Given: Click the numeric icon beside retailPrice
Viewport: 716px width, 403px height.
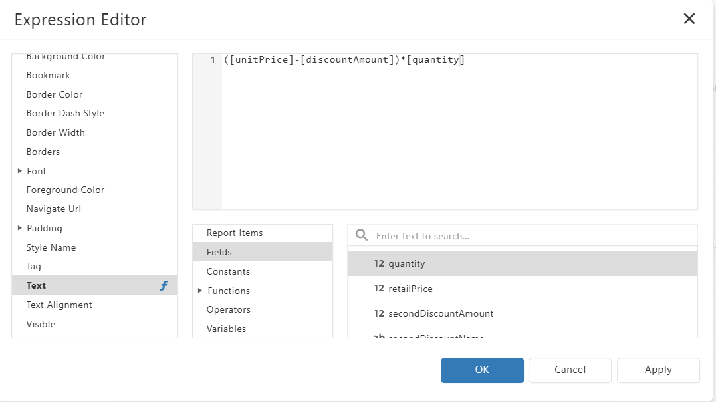Looking at the screenshot, I should click(379, 289).
